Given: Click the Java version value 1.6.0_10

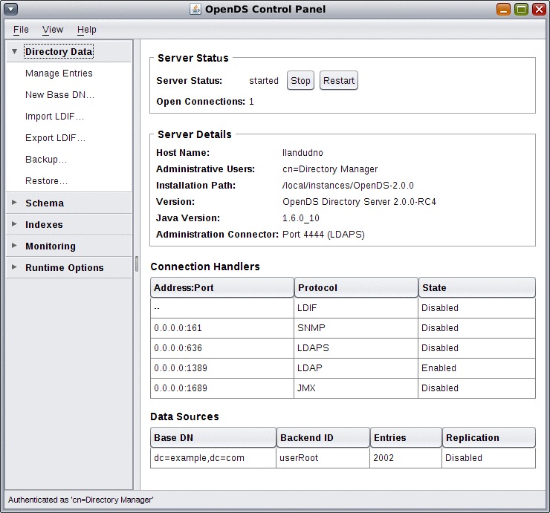Looking at the screenshot, I should [x=301, y=218].
